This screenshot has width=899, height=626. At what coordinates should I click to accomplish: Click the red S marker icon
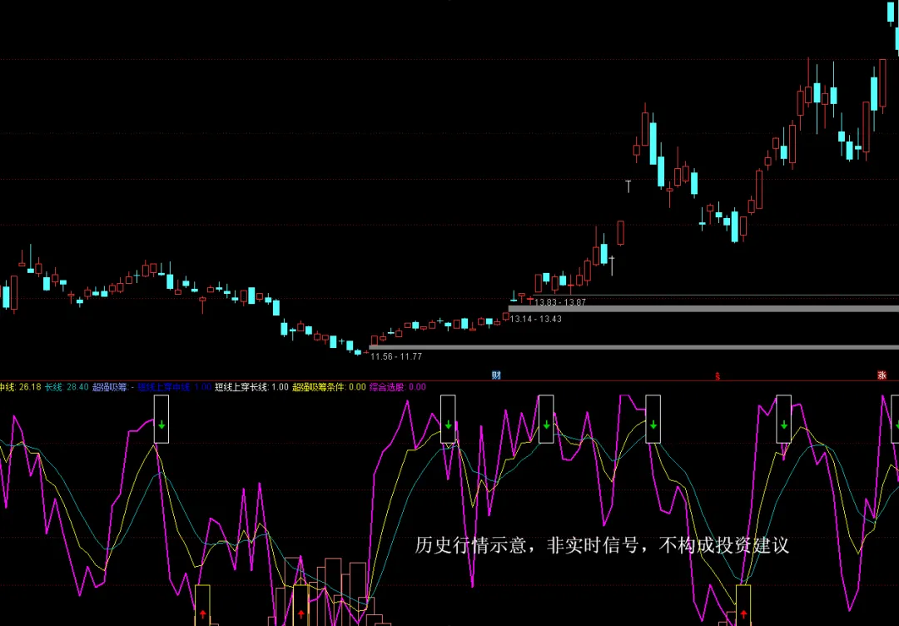[717, 376]
